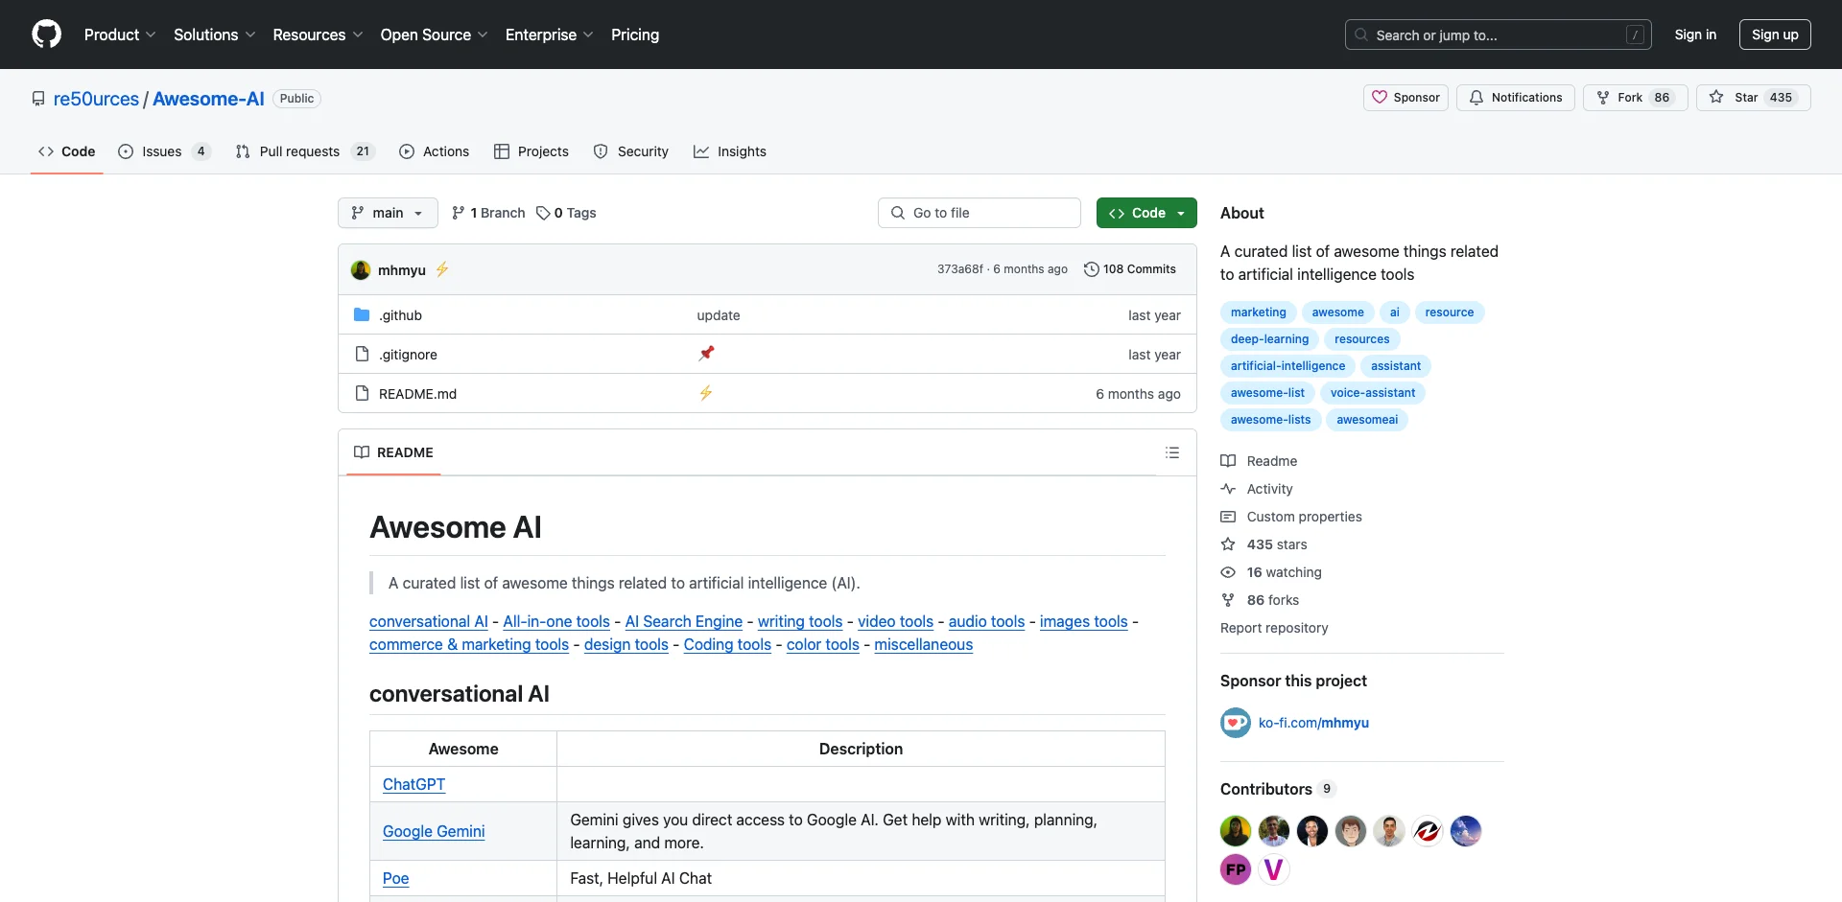Open the green Code dropdown
The image size is (1842, 902).
coord(1146,213)
